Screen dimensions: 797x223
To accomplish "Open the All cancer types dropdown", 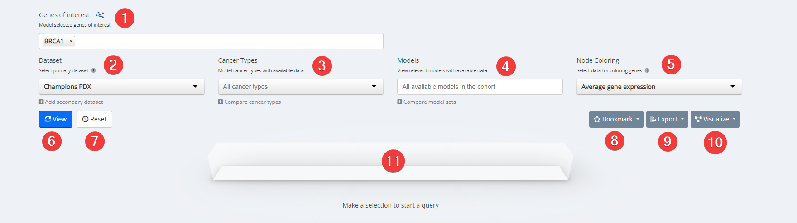I will pyautogui.click(x=301, y=87).
